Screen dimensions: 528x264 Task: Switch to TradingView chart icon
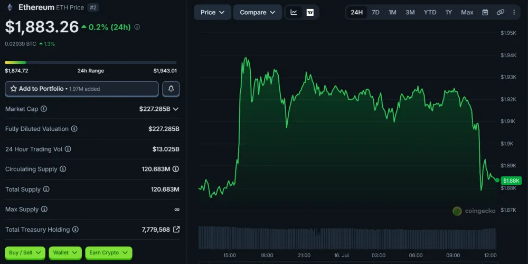(x=310, y=13)
